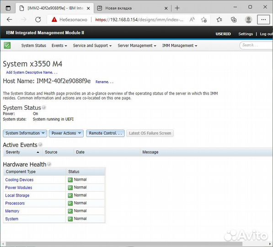Click the help icon beside Active Events
The image size is (273, 247).
40,145
